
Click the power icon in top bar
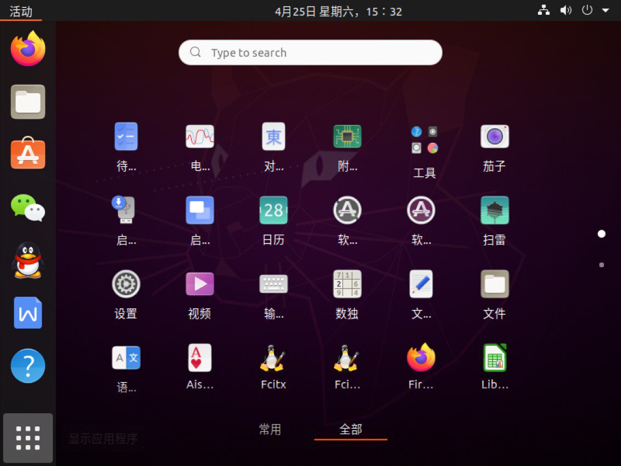[x=587, y=10]
